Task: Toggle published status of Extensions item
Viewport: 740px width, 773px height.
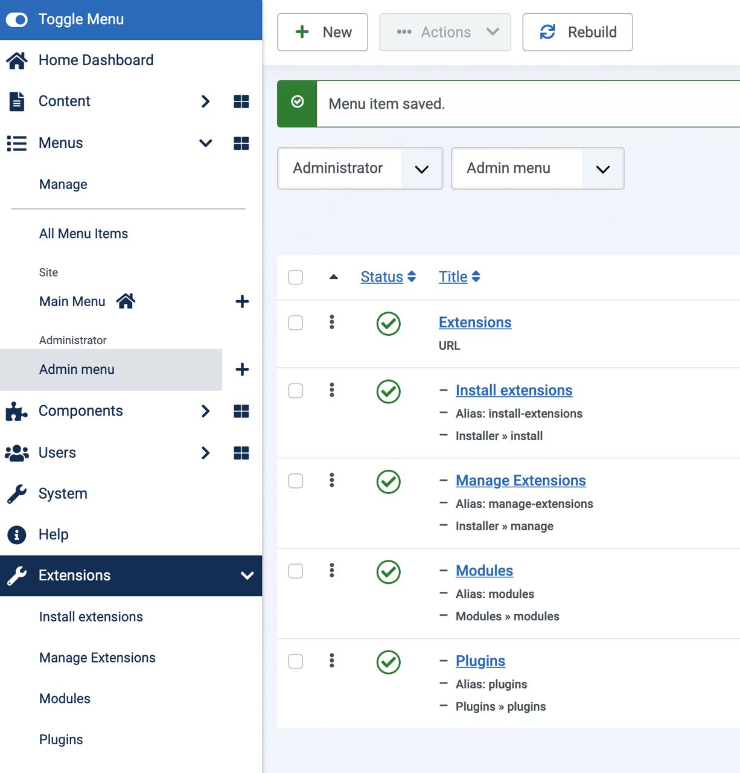Action: (x=389, y=324)
